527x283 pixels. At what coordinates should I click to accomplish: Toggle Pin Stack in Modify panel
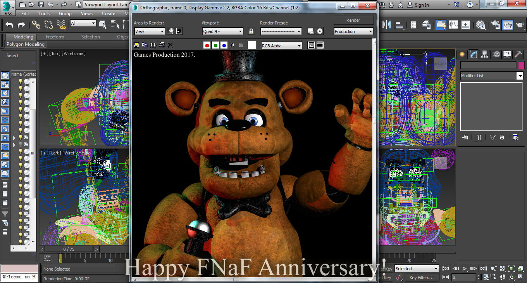click(x=465, y=137)
